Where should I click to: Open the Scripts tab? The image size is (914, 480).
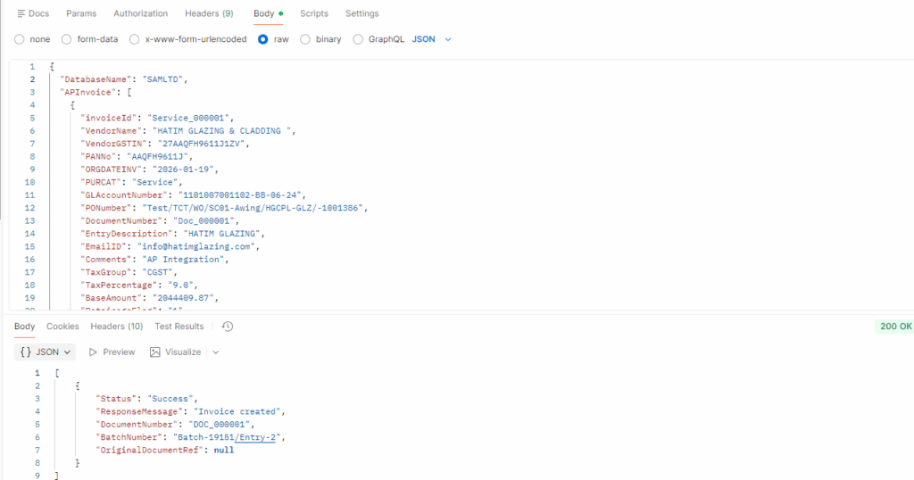coord(313,13)
